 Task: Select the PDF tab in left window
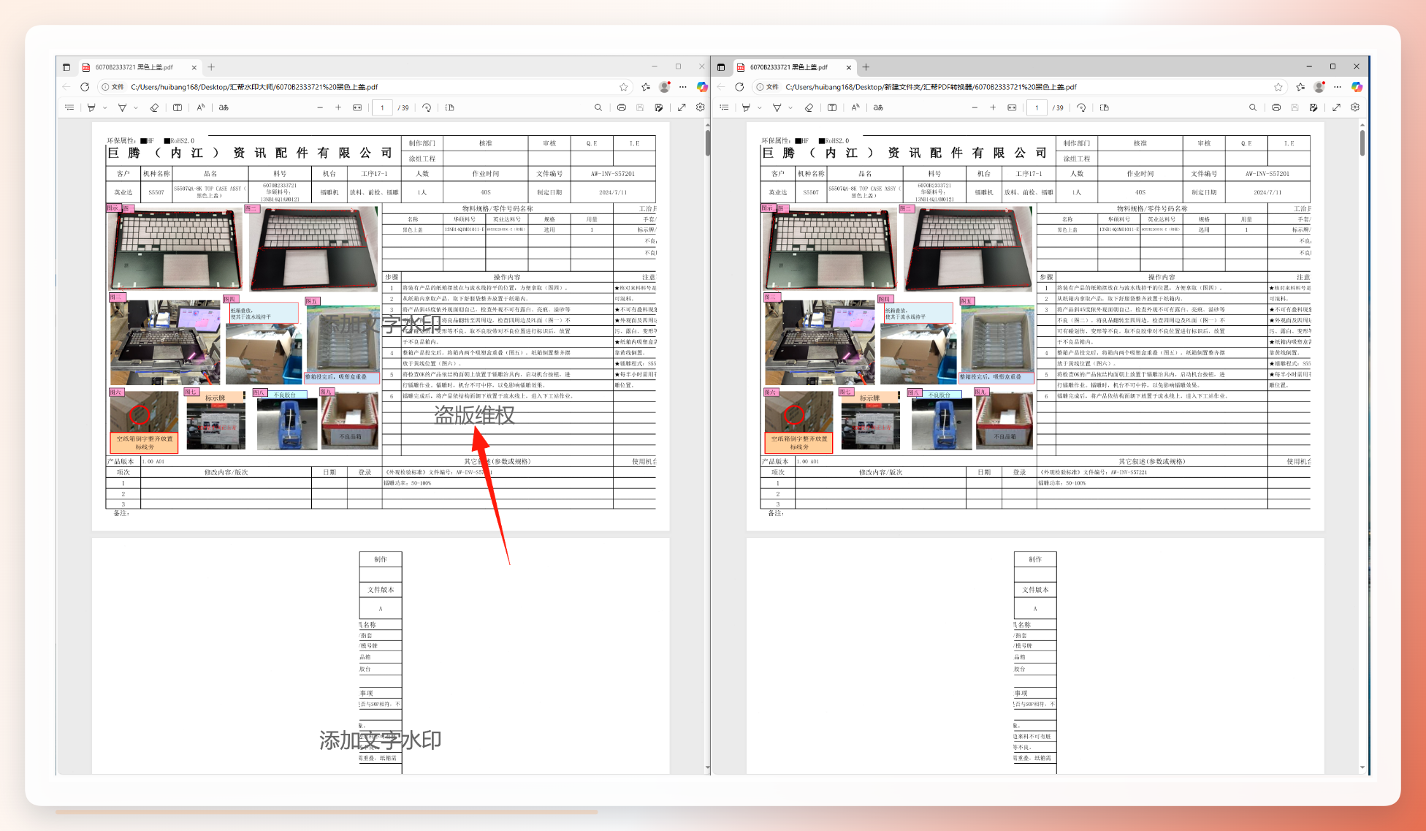coord(139,67)
